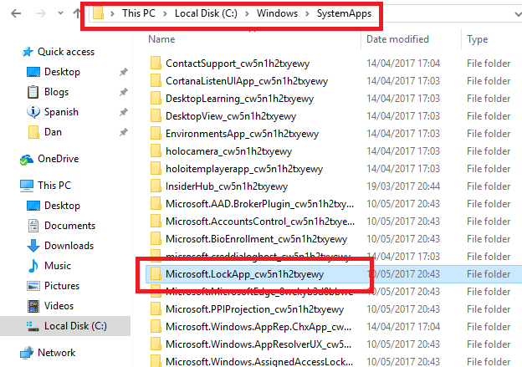Open Downloads in the navigation pane
The height and width of the screenshot is (367, 522).
coord(69,246)
